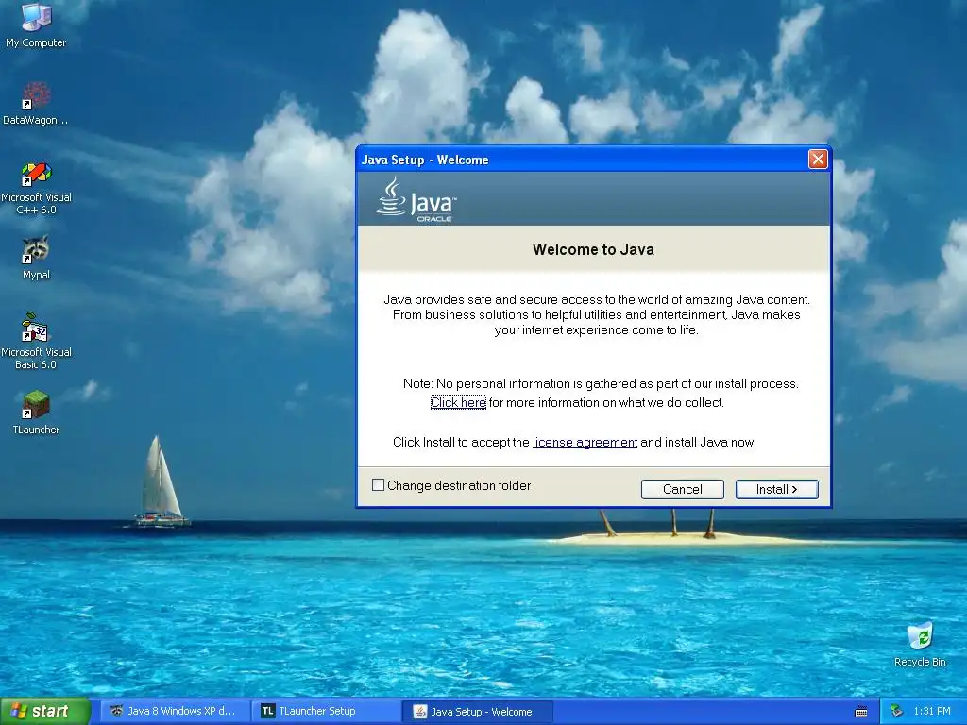Select the Mypal raccoon browser icon
The height and width of the screenshot is (725, 967).
point(36,258)
